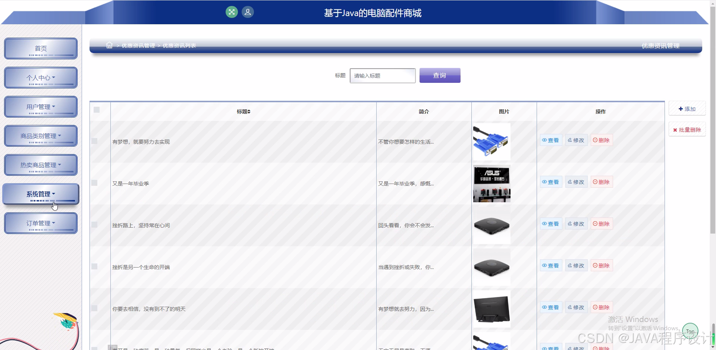Edit the 你要去相信 entry
The image size is (716, 350).
(x=576, y=307)
